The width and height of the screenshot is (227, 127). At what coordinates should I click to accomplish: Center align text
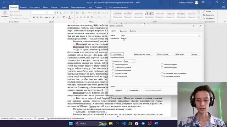point(81,17)
